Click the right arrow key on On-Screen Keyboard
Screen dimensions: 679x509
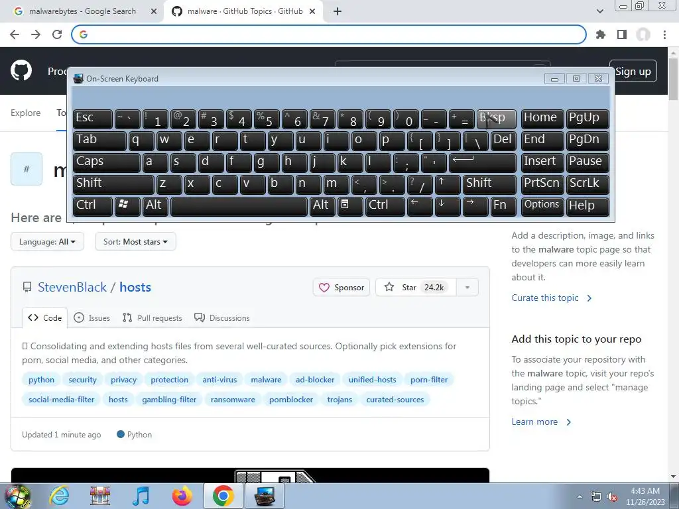click(475, 205)
